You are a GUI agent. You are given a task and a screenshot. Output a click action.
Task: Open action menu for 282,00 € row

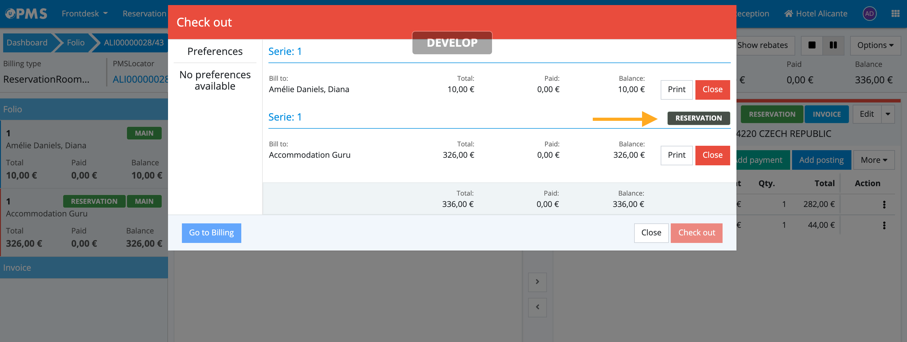884,204
